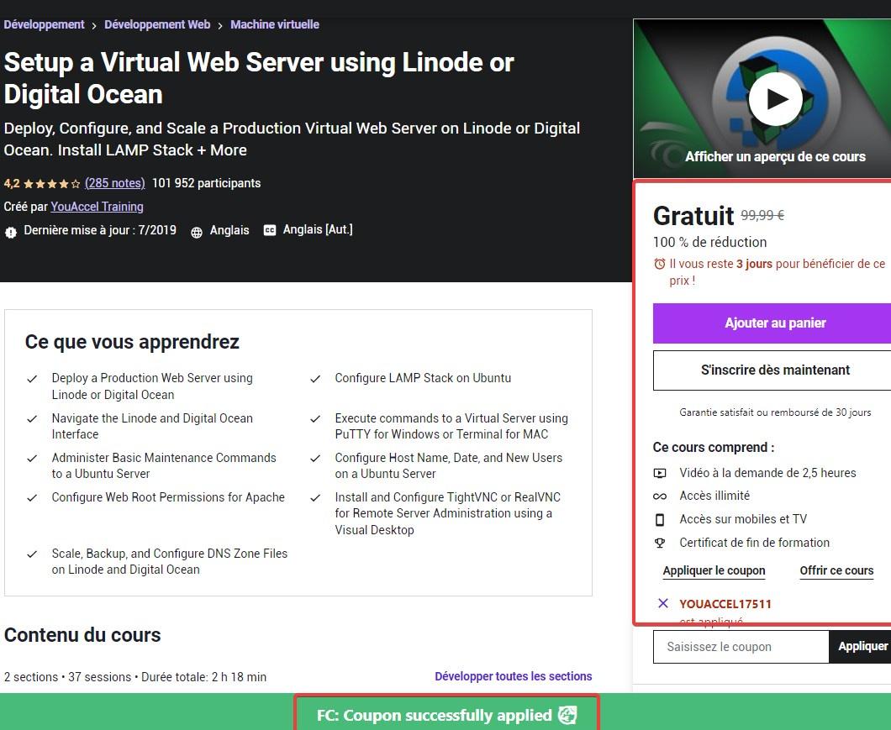The width and height of the screenshot is (891, 730).
Task: Click the "Garantie satisfait ou remboursé de 30 jours" text
Action: pos(775,412)
